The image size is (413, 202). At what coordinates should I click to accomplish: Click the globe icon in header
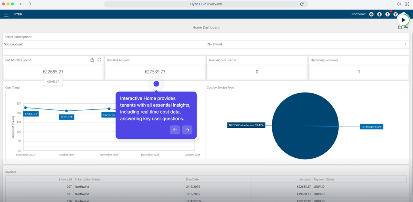pyautogui.click(x=371, y=14)
